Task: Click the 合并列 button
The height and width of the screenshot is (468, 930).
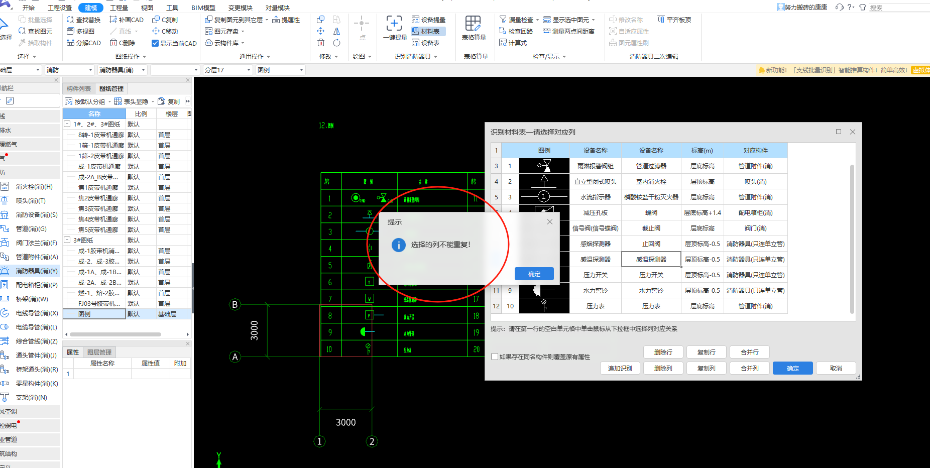Action: (750, 368)
